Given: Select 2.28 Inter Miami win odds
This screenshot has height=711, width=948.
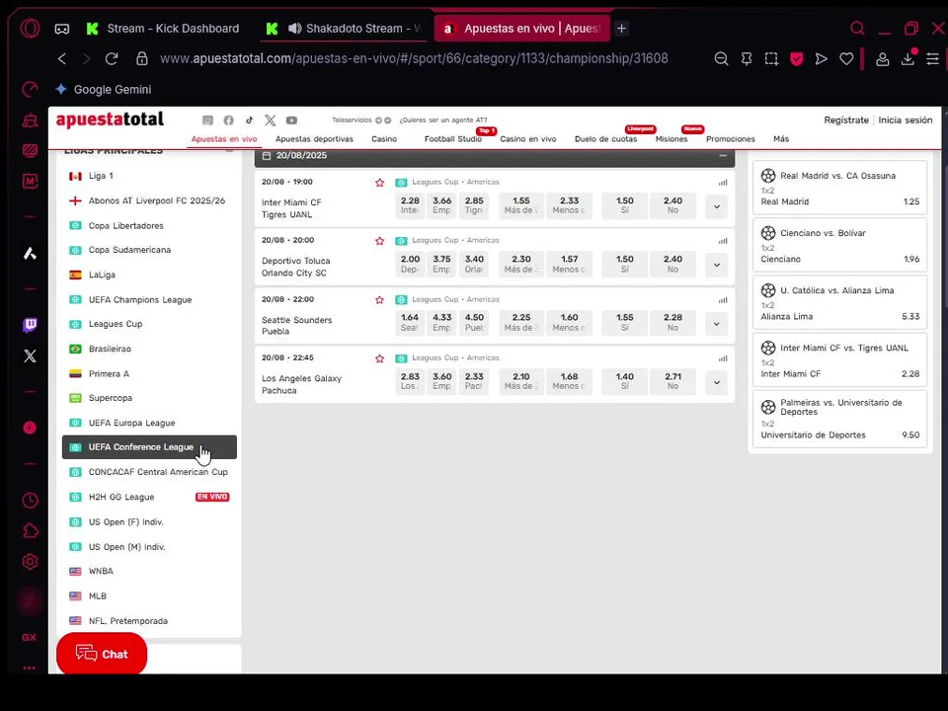Looking at the screenshot, I should click(x=410, y=205).
